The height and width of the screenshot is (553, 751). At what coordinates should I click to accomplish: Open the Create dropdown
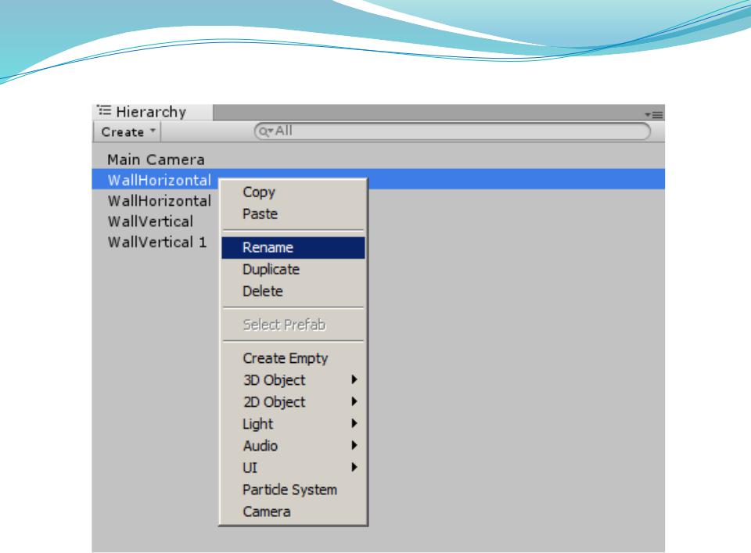tap(127, 131)
